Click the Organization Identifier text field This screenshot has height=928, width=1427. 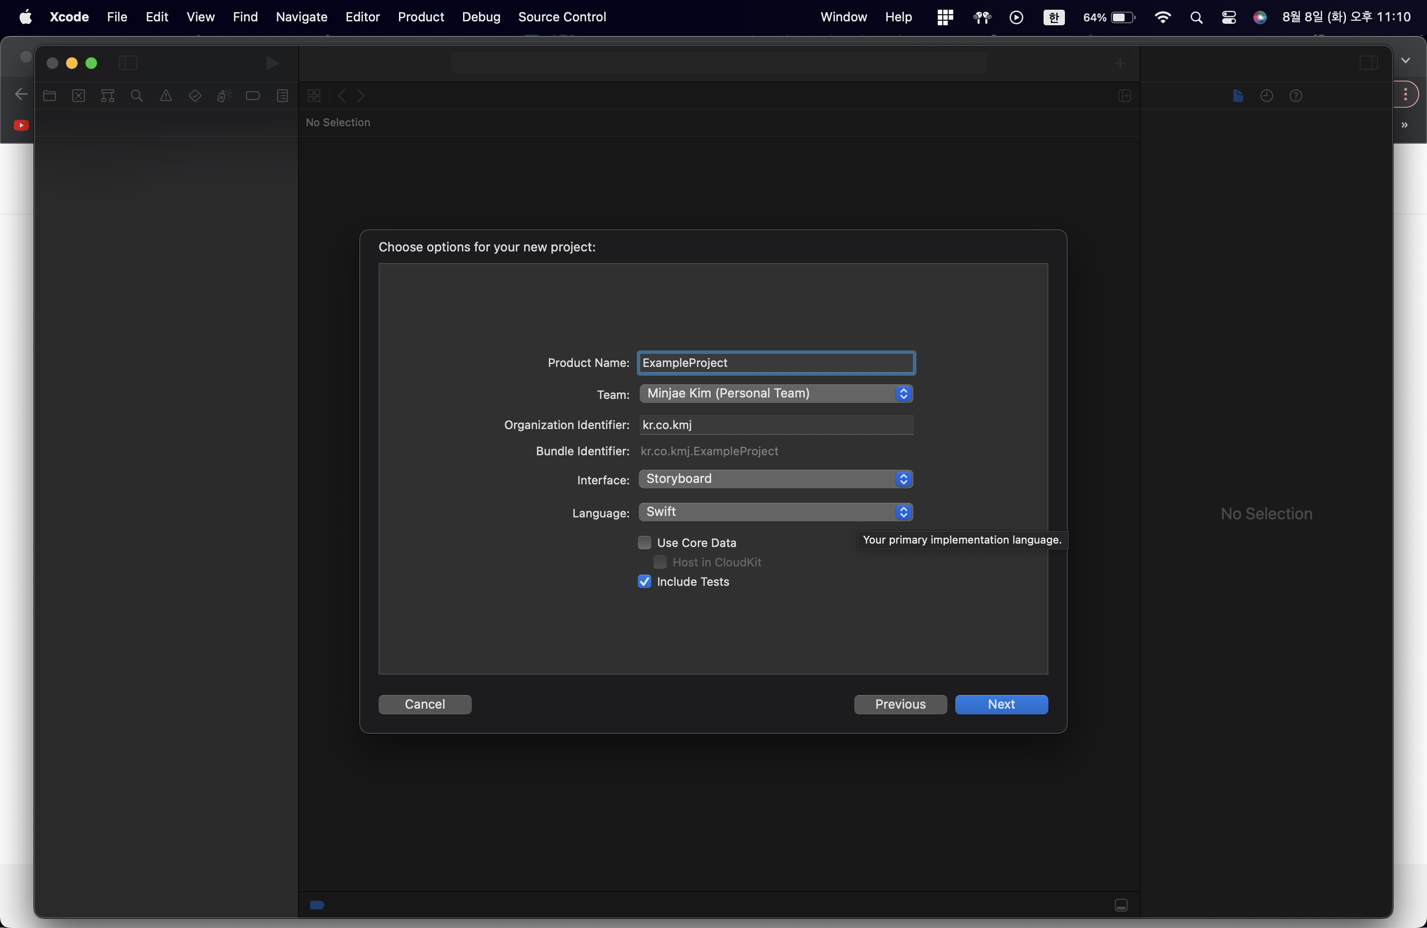[776, 425]
